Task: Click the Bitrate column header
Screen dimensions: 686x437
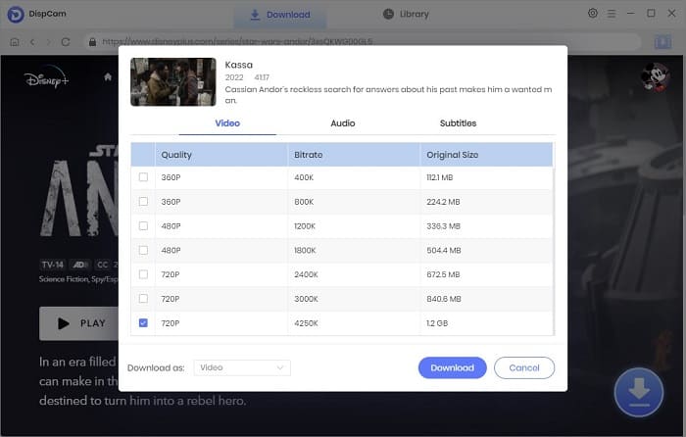Action: pos(354,155)
